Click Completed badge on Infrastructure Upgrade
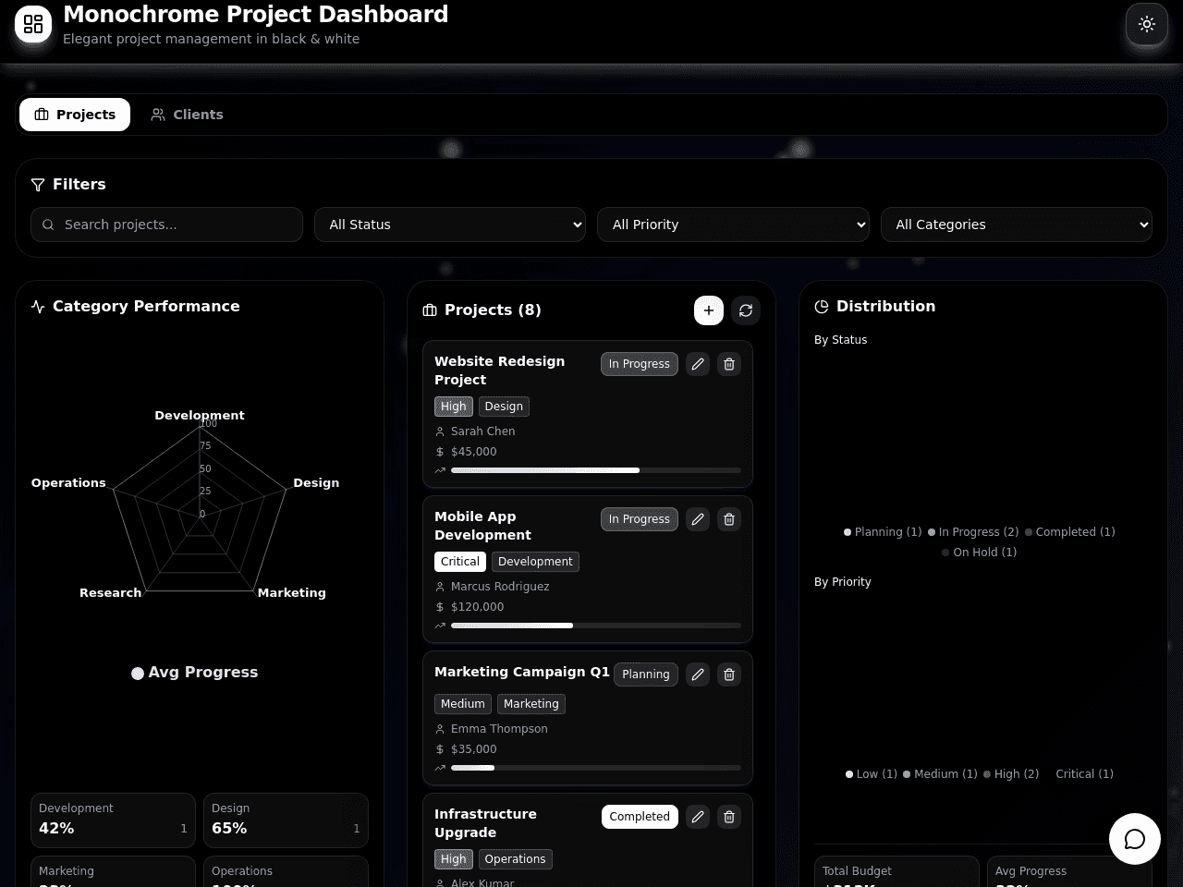The height and width of the screenshot is (887, 1183). click(x=640, y=817)
